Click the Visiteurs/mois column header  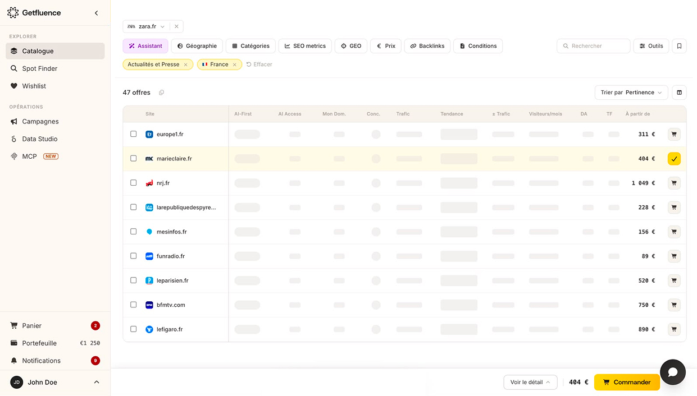[x=545, y=114]
